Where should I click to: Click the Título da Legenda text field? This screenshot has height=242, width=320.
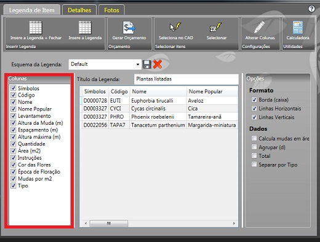click(x=186, y=79)
